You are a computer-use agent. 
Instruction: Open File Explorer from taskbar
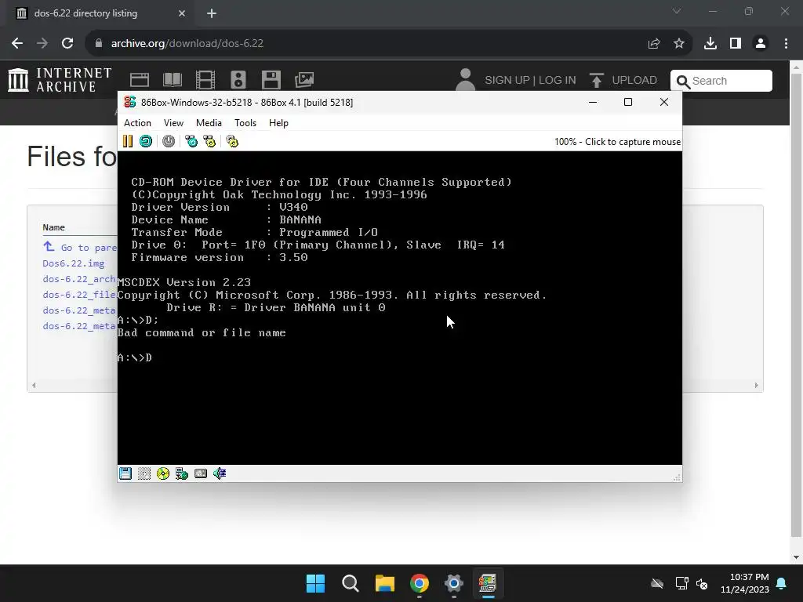(x=384, y=583)
